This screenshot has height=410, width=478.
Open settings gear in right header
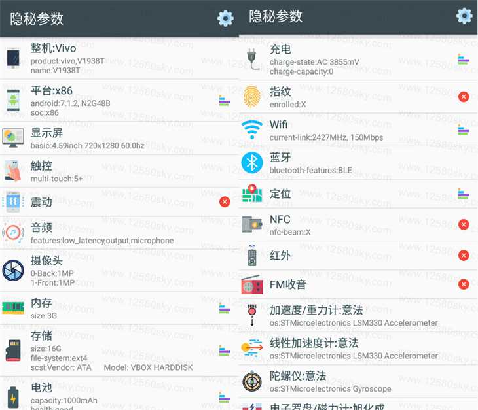[464, 16]
